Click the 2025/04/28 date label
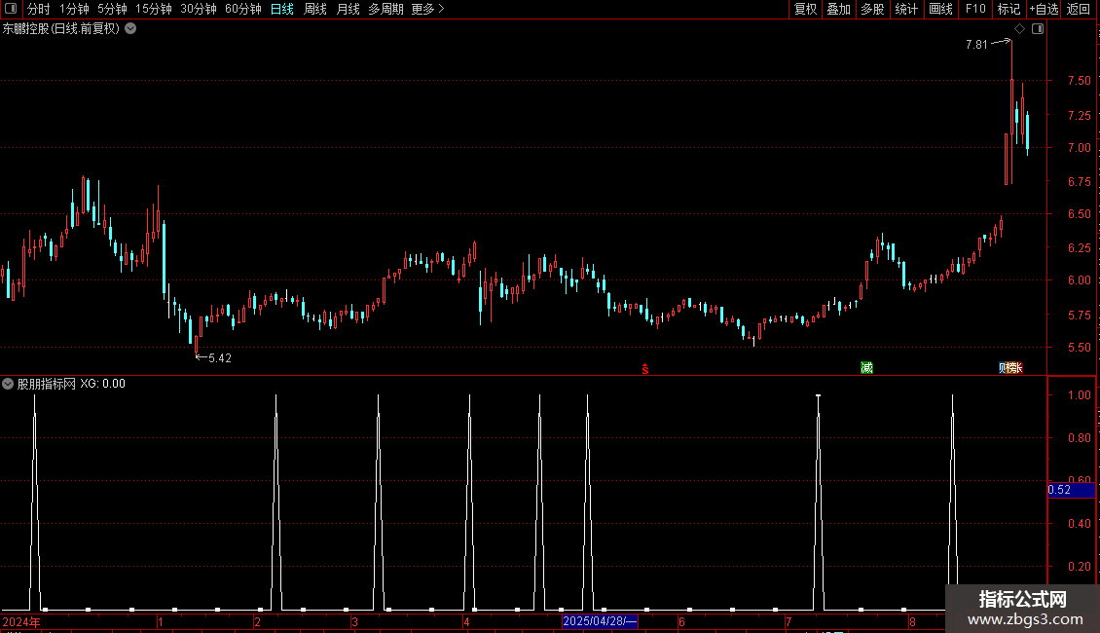1100x633 pixels. (x=600, y=621)
